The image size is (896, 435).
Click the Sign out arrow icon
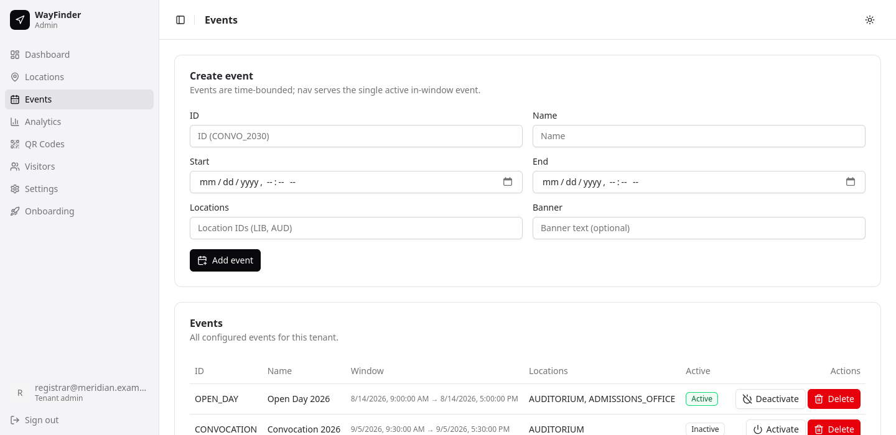(x=15, y=420)
